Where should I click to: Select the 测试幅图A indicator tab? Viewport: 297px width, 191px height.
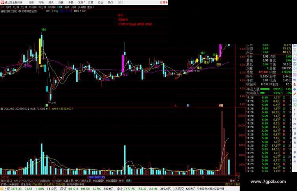[99, 181]
